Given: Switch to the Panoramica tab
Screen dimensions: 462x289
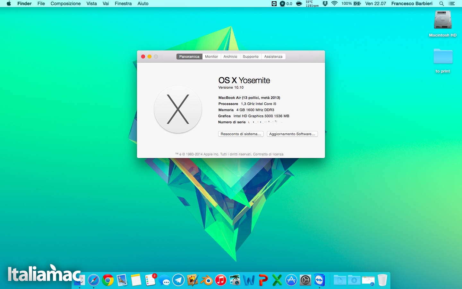Looking at the screenshot, I should (189, 57).
